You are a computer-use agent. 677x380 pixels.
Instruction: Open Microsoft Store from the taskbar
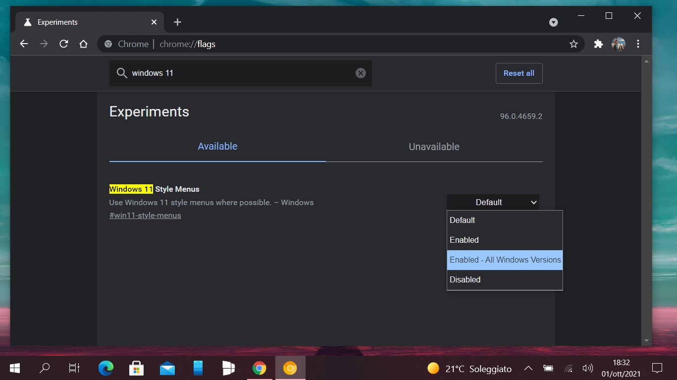point(137,368)
